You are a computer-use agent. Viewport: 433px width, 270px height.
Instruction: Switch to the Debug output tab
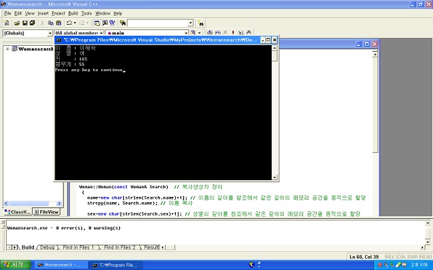(47, 247)
